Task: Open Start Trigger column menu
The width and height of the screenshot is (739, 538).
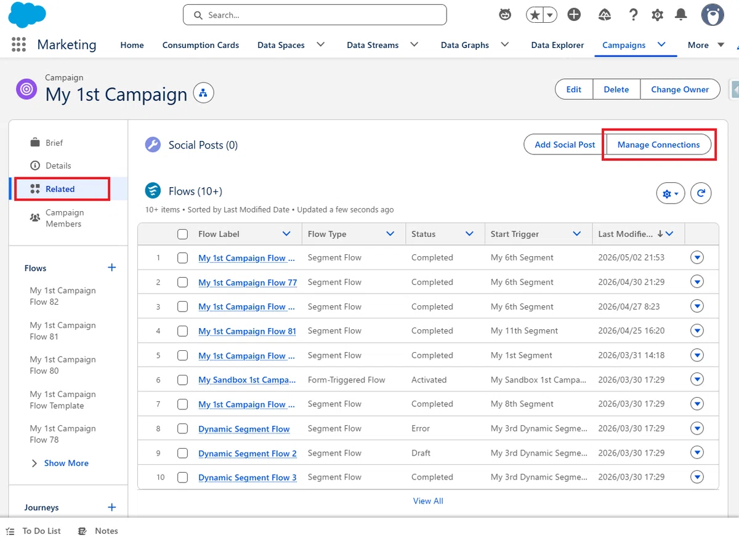Action: [577, 234]
